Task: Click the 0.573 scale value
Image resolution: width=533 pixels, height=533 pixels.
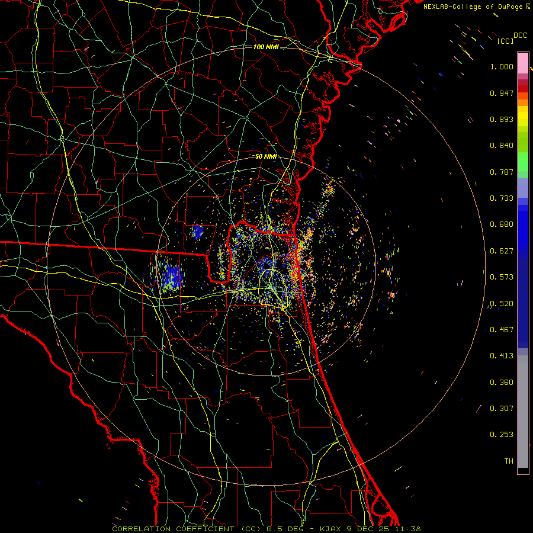Action: 502,277
